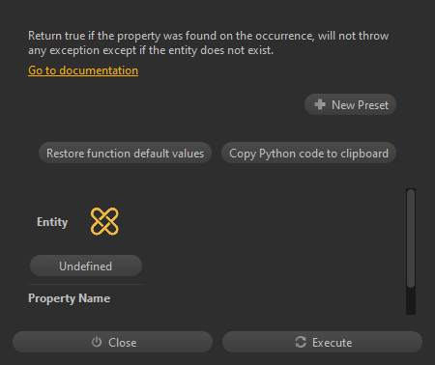Click empty parameter area right of Entity icon
Viewport: 435px width, 365px height.
point(258,222)
